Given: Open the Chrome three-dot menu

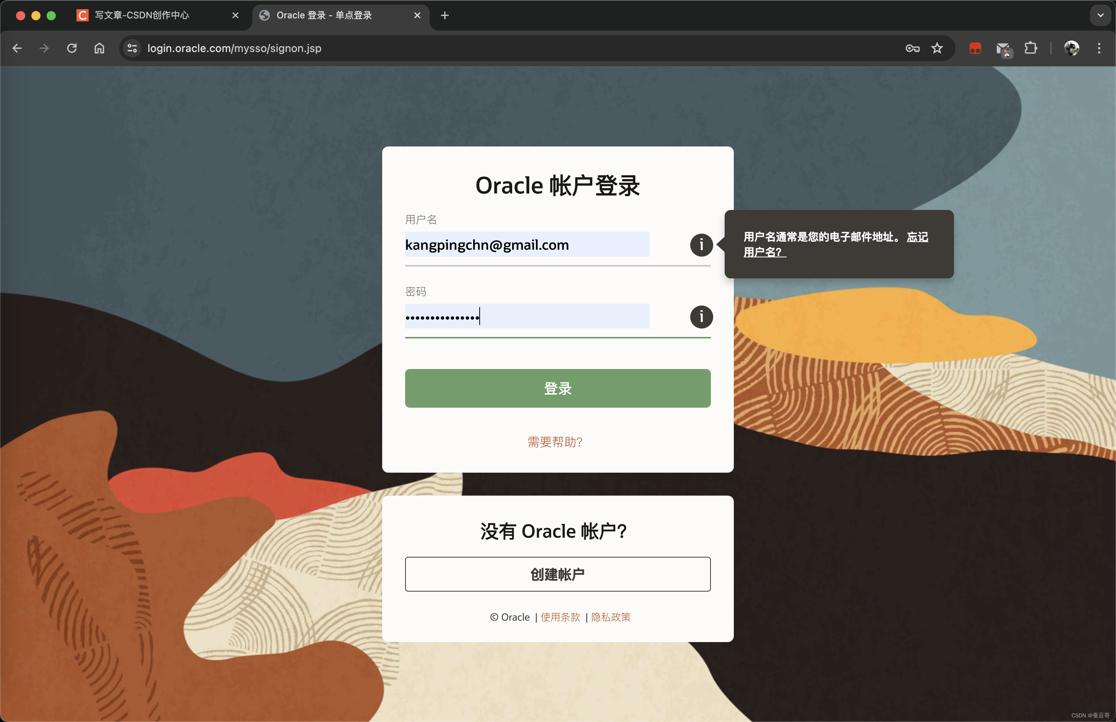Looking at the screenshot, I should tap(1099, 48).
